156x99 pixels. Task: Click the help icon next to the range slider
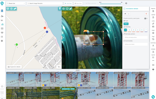[x=126, y=3]
